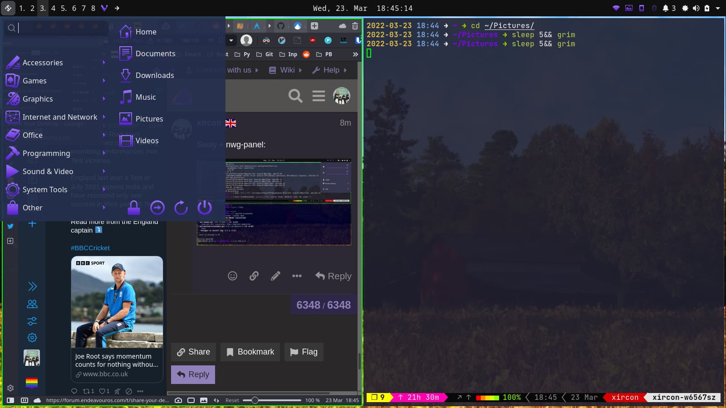Click the lock screen padlock icon

(134, 208)
